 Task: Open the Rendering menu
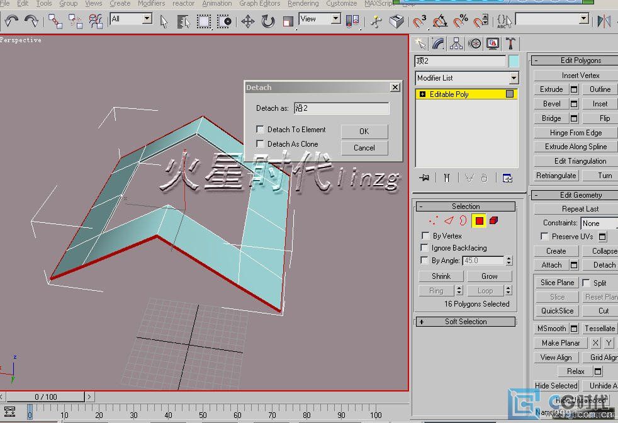tap(303, 4)
